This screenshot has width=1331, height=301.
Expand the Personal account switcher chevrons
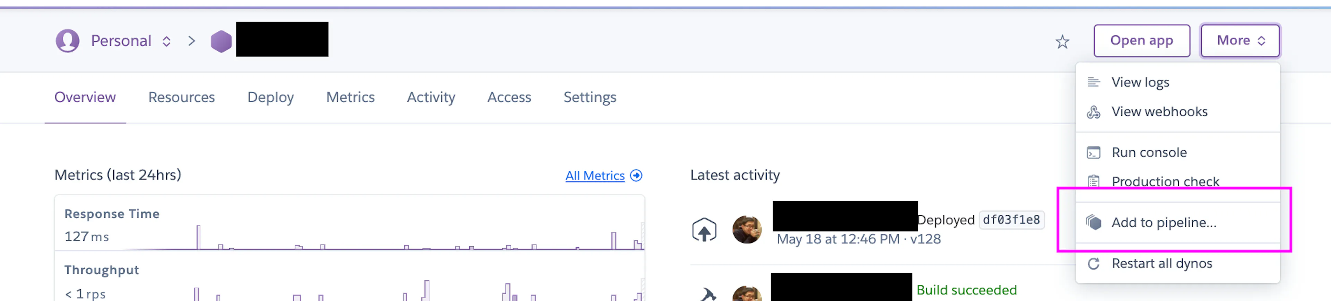166,41
